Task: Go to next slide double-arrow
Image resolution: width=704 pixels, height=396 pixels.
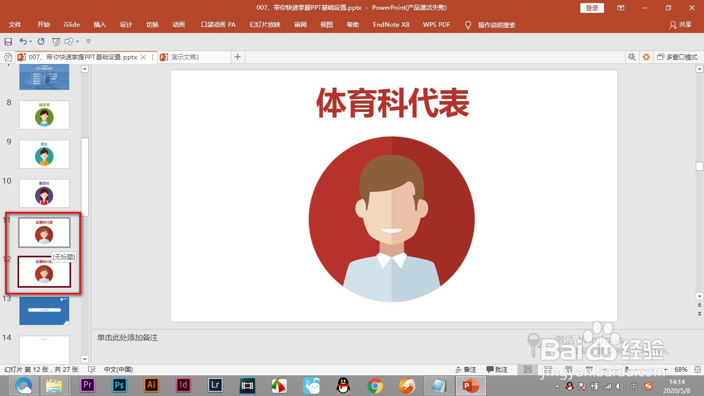Action: click(699, 313)
